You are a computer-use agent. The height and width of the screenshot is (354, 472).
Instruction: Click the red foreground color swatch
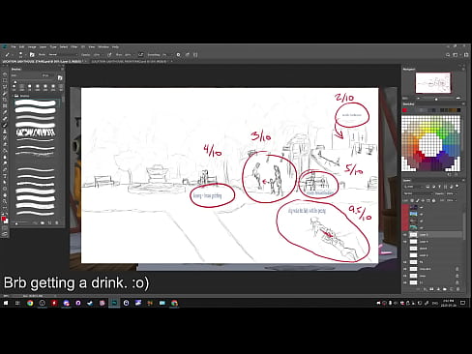[x=4, y=220]
